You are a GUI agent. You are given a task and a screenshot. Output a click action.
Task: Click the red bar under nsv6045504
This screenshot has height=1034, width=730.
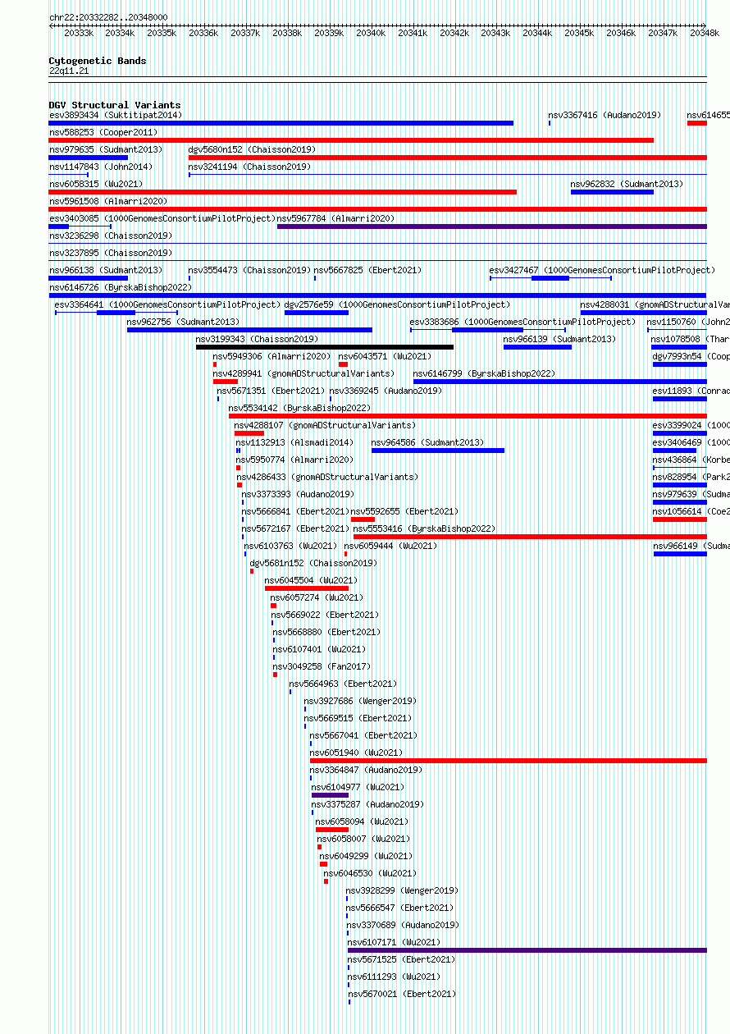click(307, 588)
